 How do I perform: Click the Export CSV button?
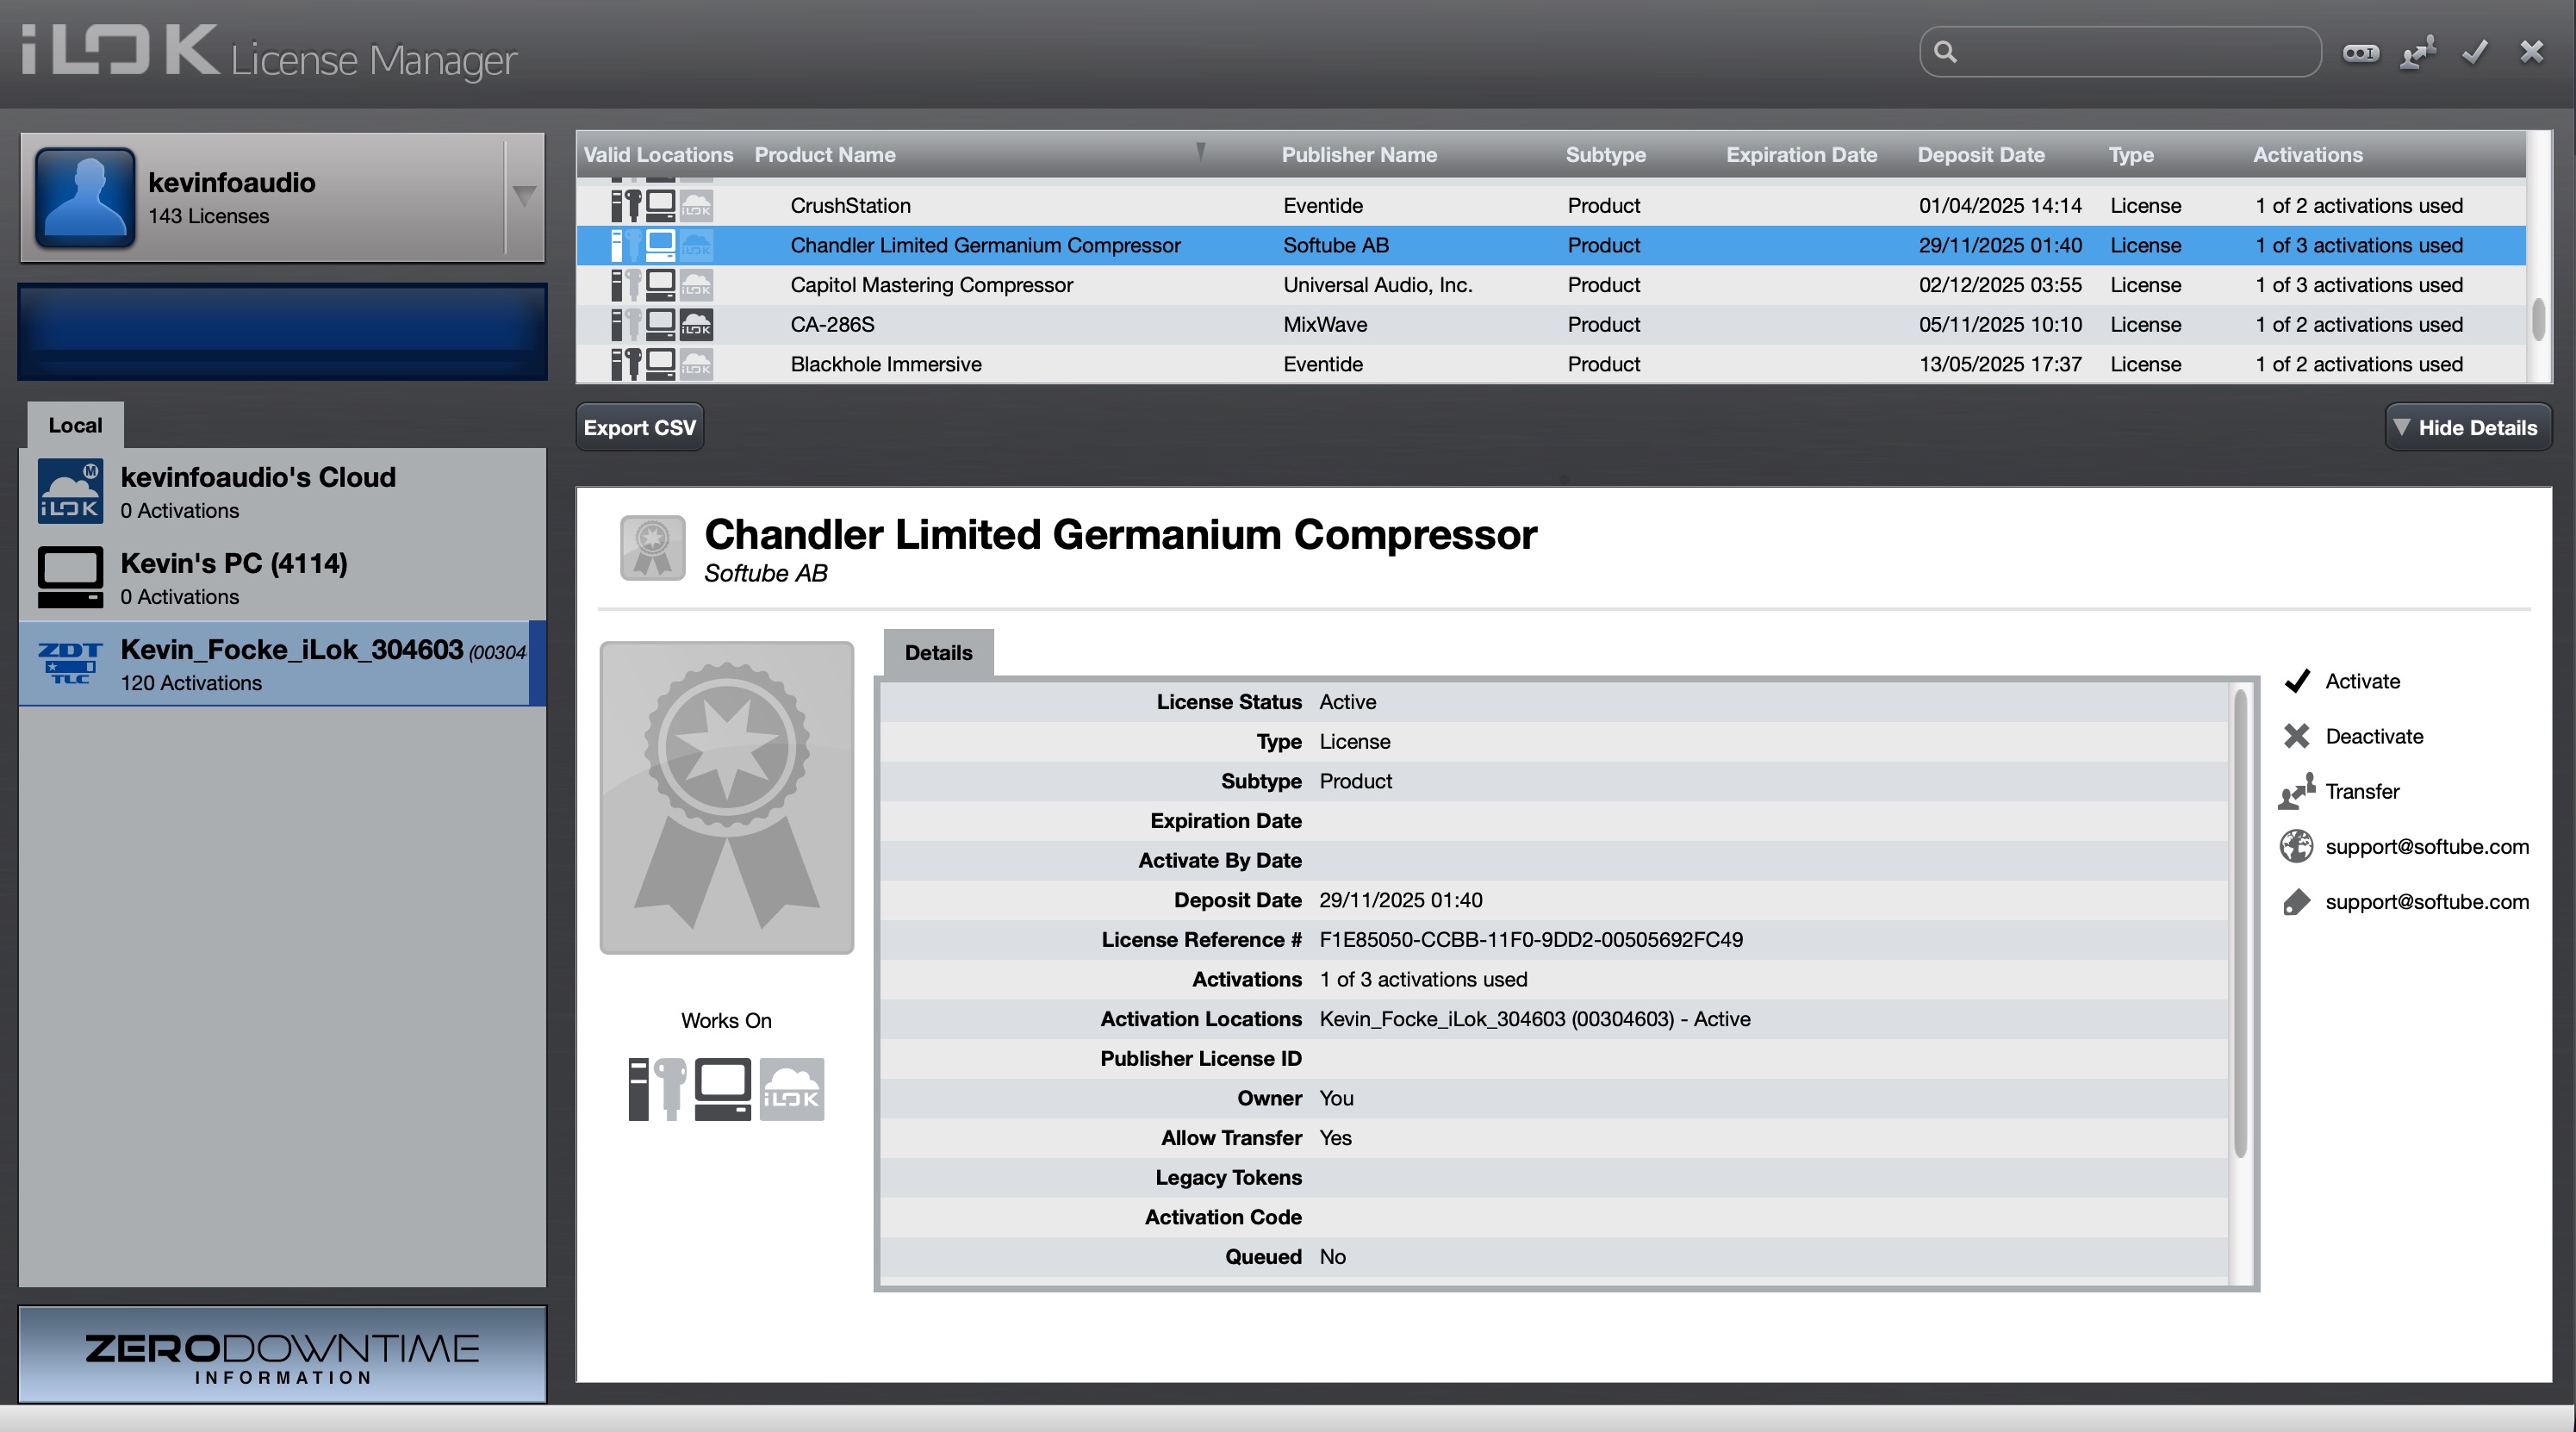click(640, 428)
